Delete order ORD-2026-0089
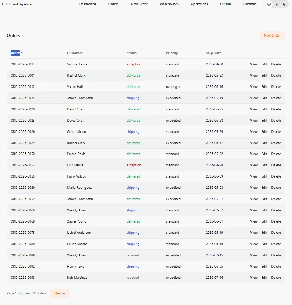 [x=276, y=255]
